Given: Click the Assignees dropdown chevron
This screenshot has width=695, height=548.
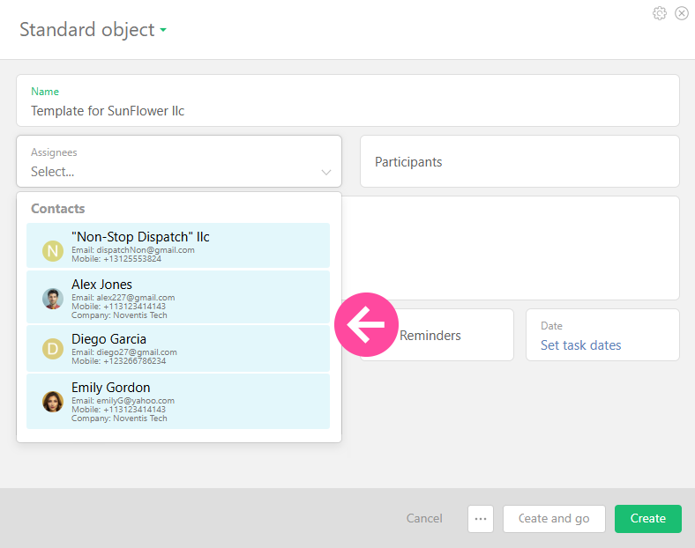Looking at the screenshot, I should coord(326,173).
